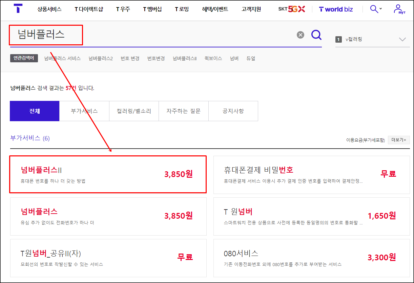The height and width of the screenshot is (283, 414).
Task: Select related search 넘버
Action: (234, 58)
